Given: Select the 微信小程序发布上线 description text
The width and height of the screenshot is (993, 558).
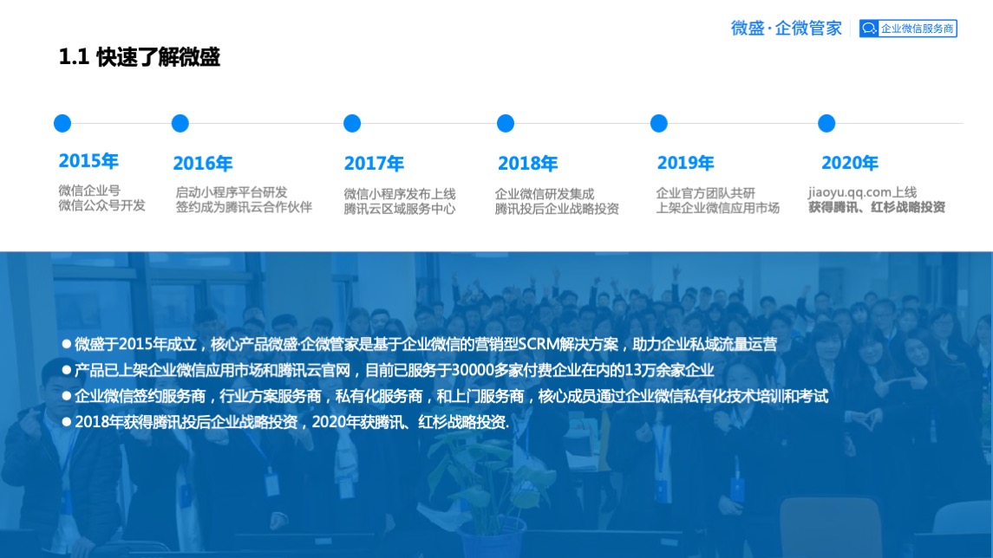Looking at the screenshot, I should pos(400,193).
